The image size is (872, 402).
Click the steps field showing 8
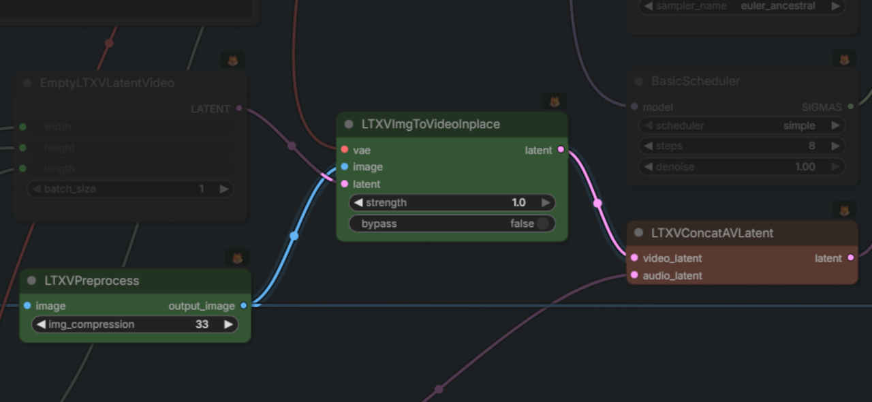click(x=743, y=146)
